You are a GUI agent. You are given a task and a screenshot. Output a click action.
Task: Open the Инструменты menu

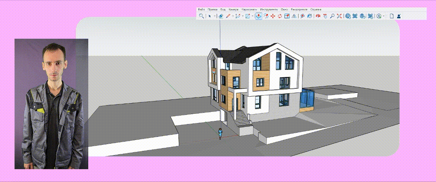tap(269, 9)
